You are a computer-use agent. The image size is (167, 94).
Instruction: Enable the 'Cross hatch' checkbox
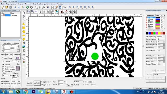coord(3,71)
